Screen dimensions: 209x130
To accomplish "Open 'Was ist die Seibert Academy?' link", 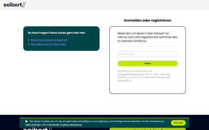I will tap(49, 40).
